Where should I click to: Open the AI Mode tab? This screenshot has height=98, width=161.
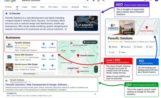(8, 7)
